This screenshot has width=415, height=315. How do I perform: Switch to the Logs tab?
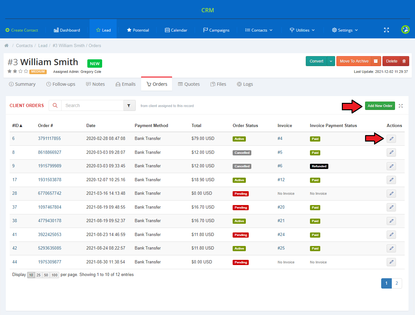(245, 84)
